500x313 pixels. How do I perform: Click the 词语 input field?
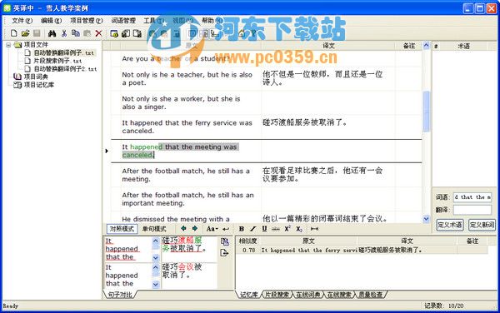point(472,197)
